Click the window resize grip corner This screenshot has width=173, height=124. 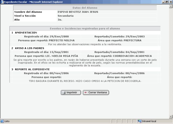point(171,122)
